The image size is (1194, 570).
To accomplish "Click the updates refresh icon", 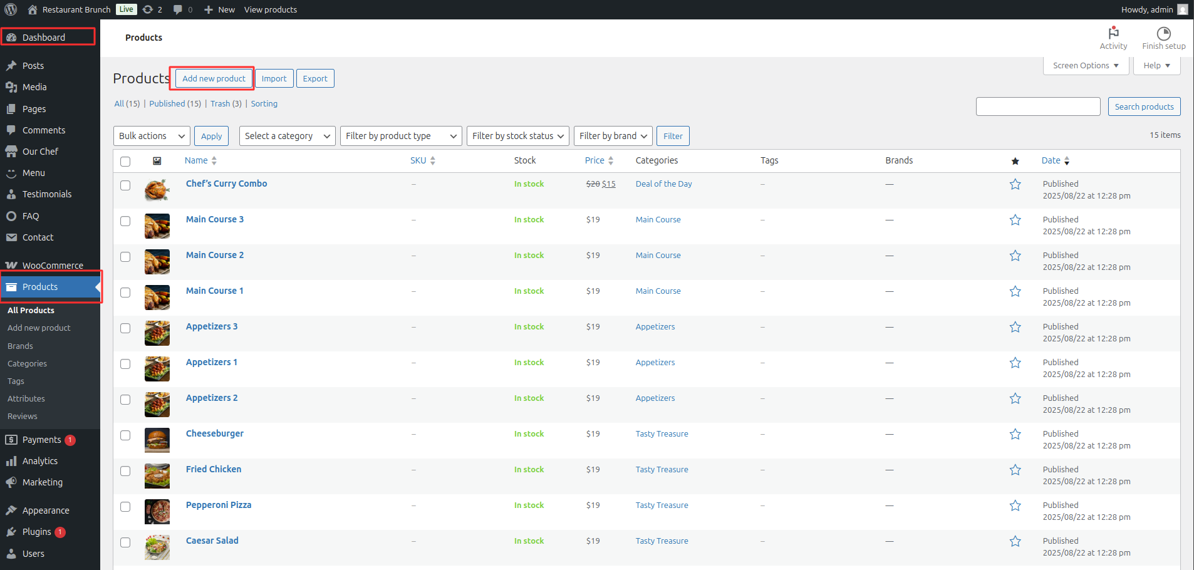I will 148,9.
